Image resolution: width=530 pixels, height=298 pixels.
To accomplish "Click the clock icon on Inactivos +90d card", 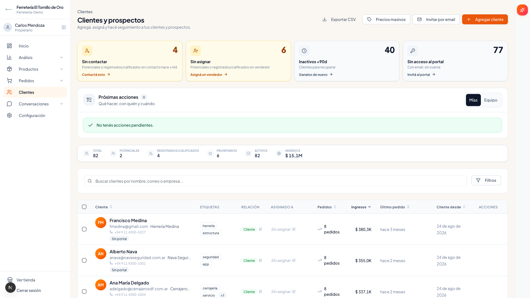I will click(304, 51).
